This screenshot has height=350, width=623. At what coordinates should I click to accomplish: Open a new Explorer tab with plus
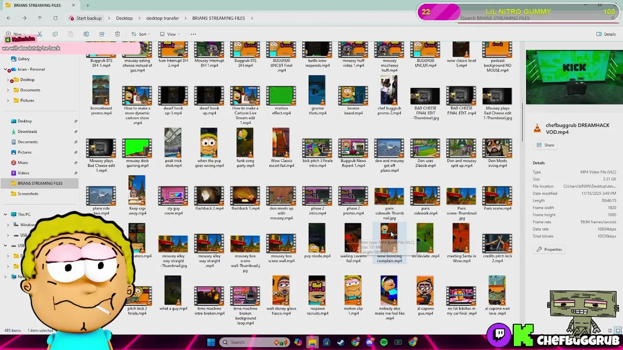88,5
